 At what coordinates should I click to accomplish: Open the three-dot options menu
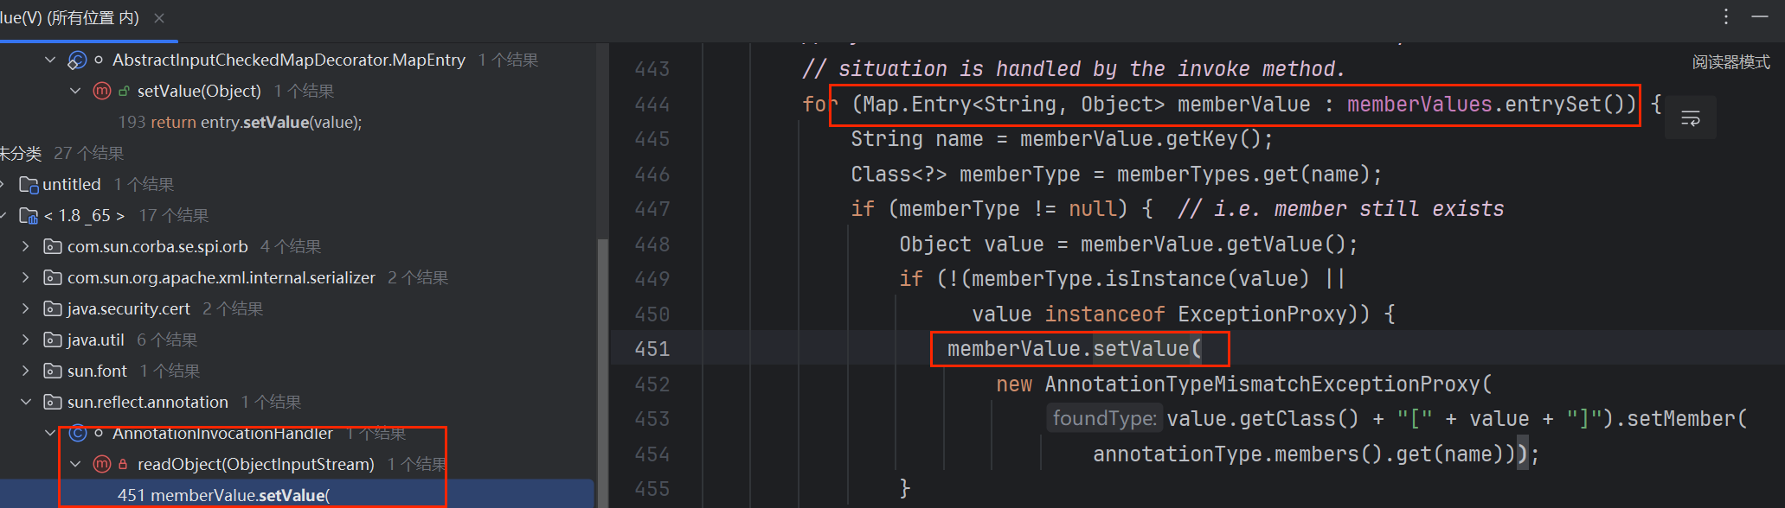click(1726, 16)
